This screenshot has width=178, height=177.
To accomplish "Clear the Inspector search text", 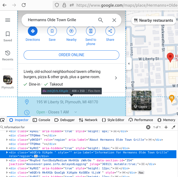I will point(148,127).
